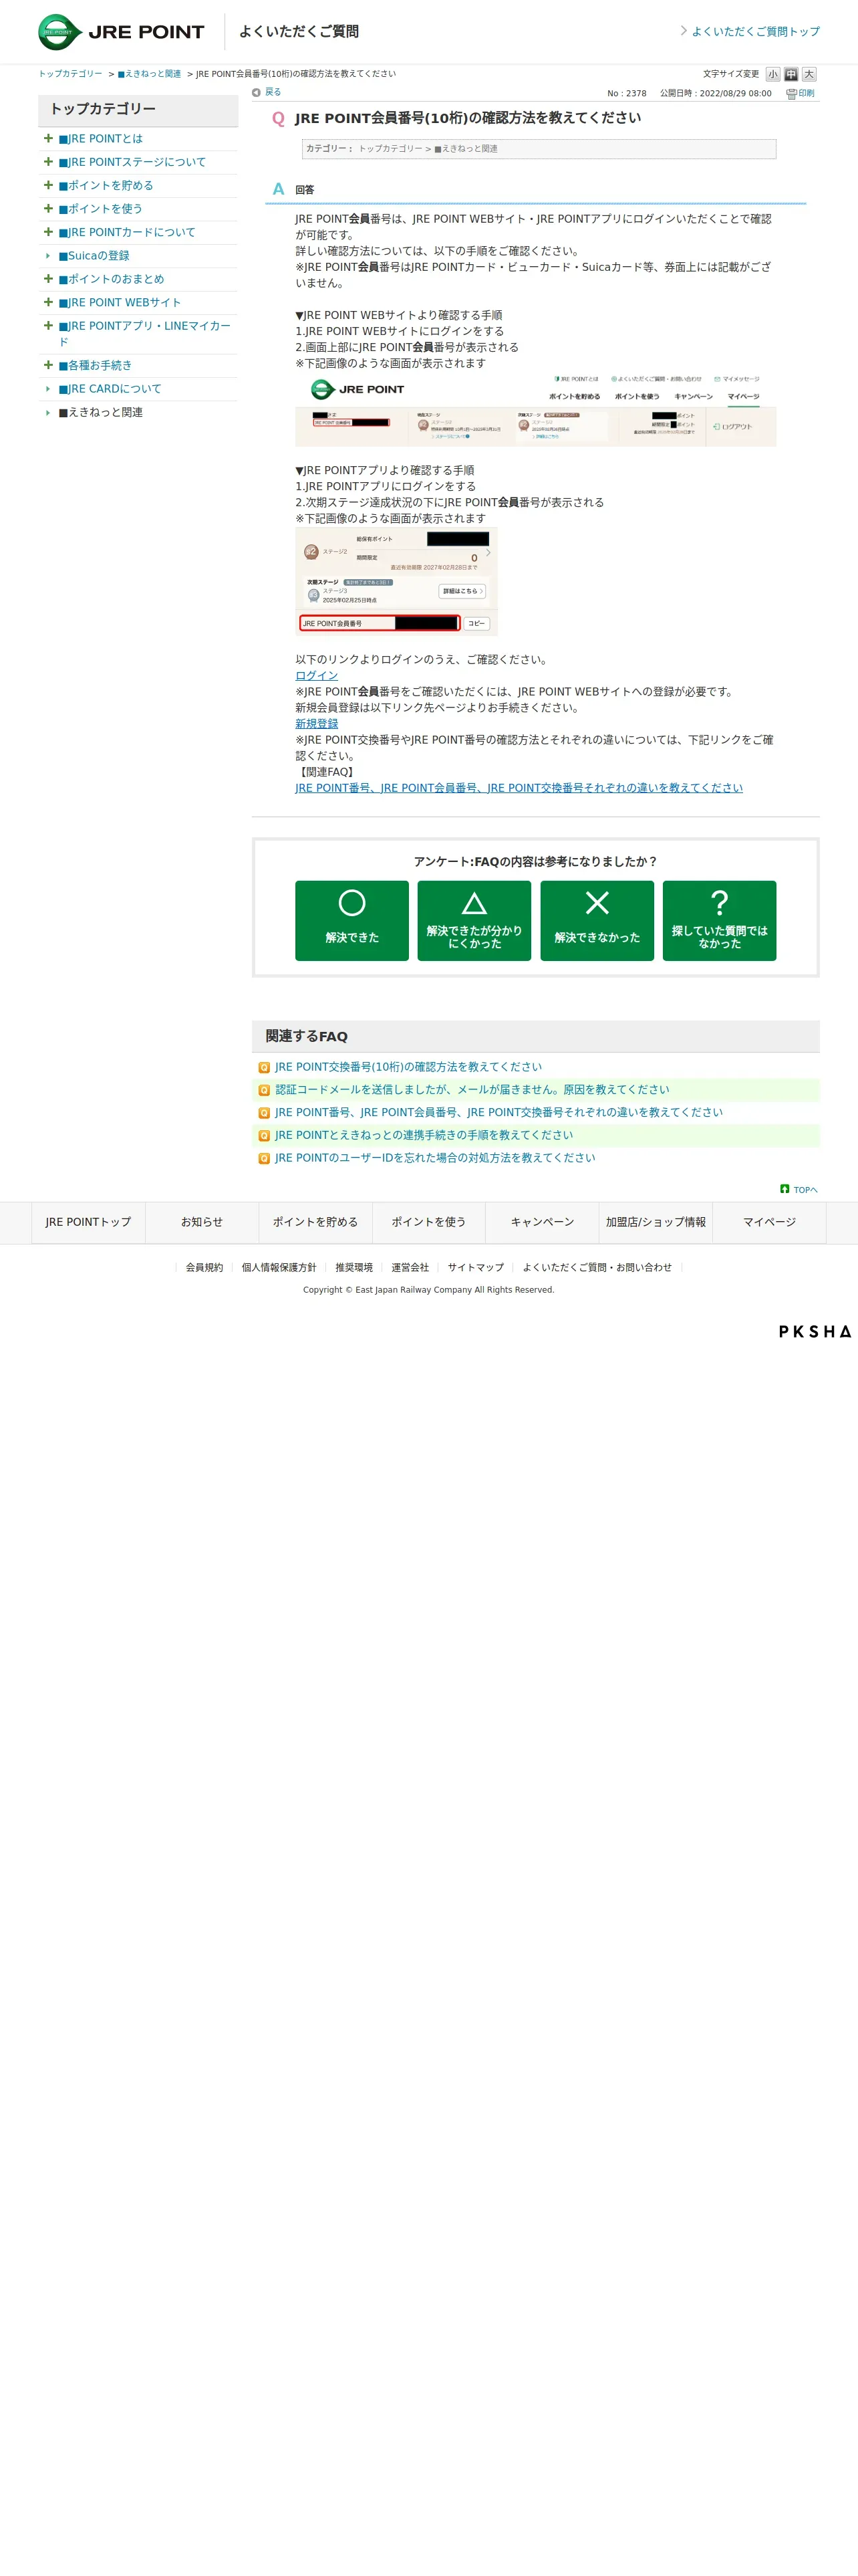
Task: Click the 新規登録 link in the answer
Action: click(317, 724)
